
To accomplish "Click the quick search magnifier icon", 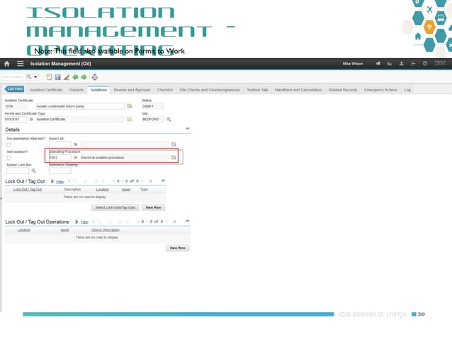I will [29, 77].
